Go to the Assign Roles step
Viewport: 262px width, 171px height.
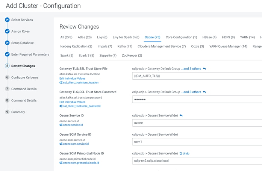tap(20, 32)
